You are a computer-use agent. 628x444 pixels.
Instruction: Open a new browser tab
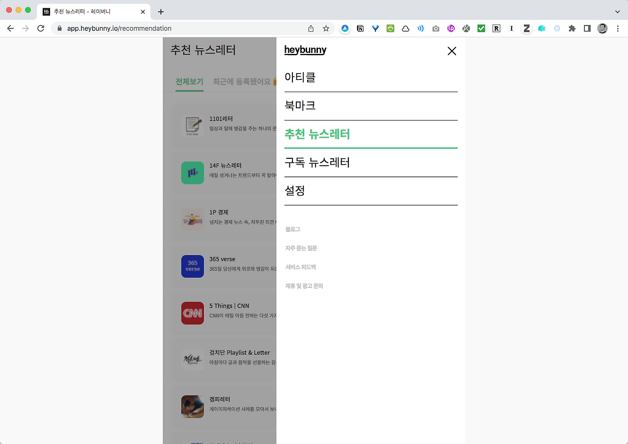point(161,11)
